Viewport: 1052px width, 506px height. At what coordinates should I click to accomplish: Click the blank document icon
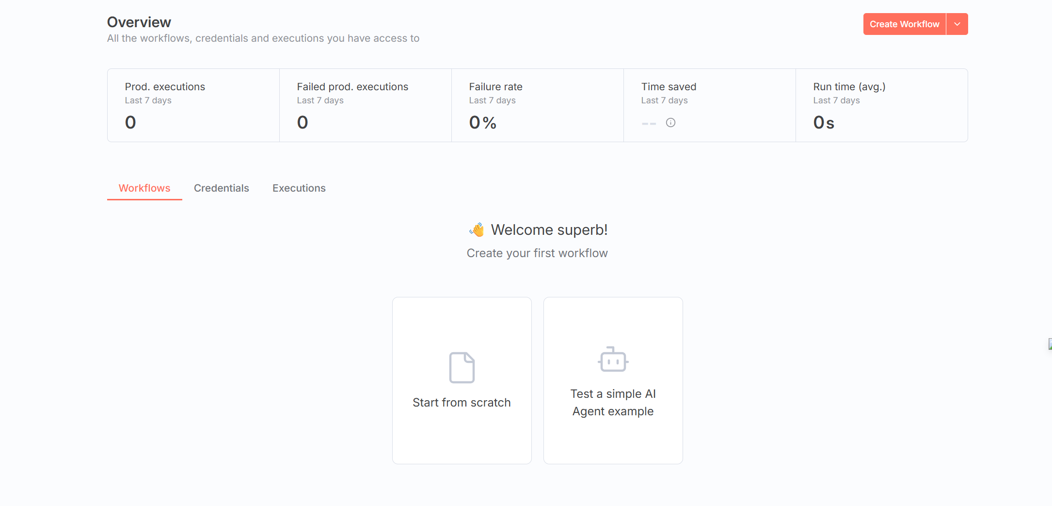point(462,367)
